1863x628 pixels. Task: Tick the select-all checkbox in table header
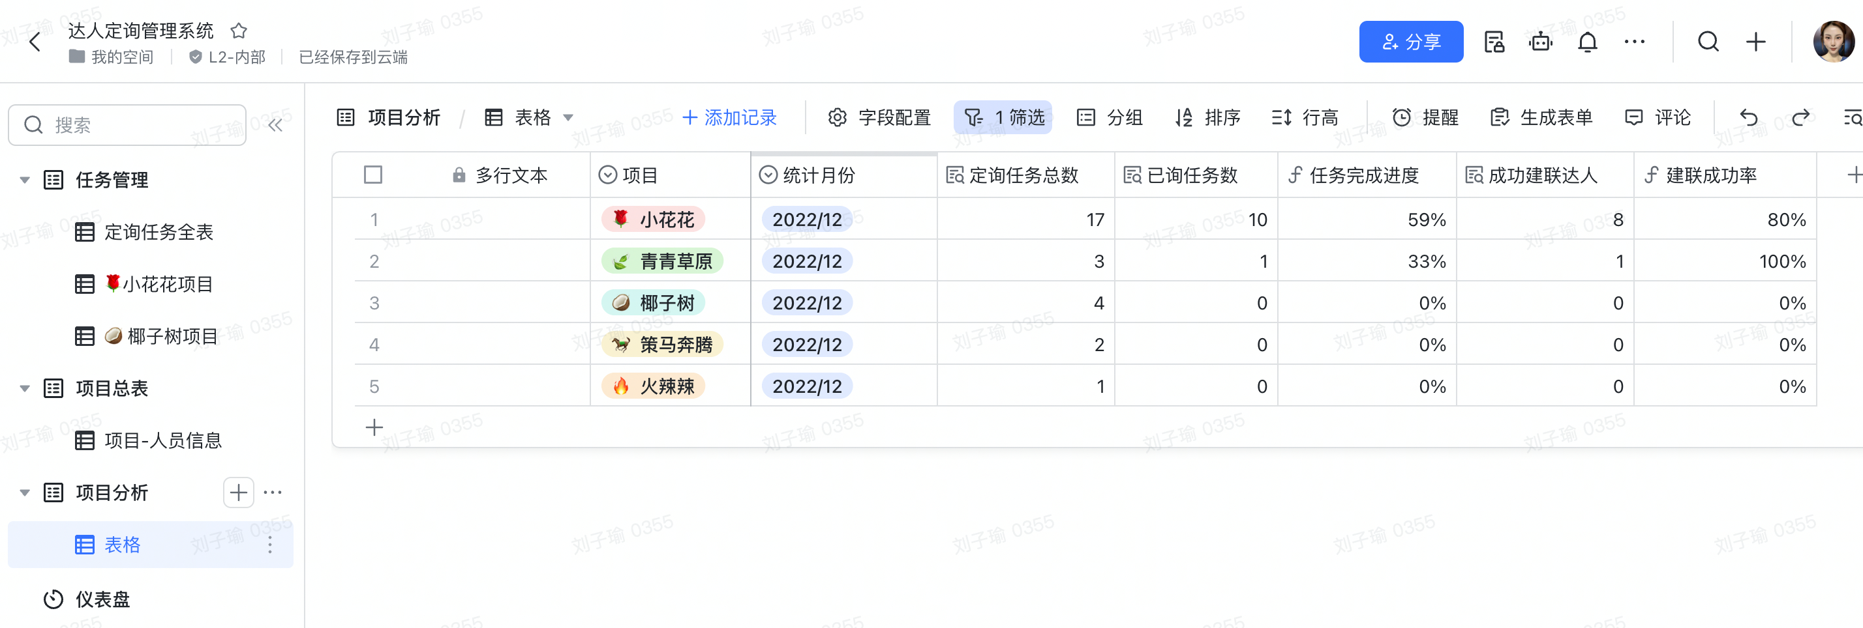tap(373, 175)
